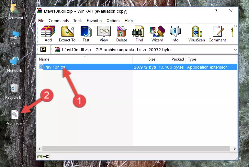The width and height of the screenshot is (249, 167).
Task: Open the Help menu
Action: (x=129, y=21)
